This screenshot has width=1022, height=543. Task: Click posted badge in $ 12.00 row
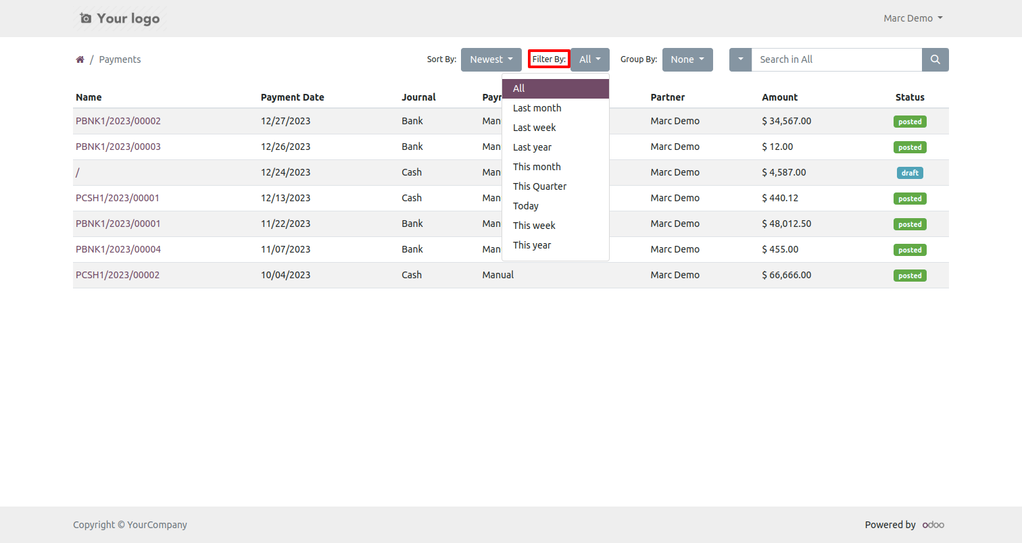[910, 147]
